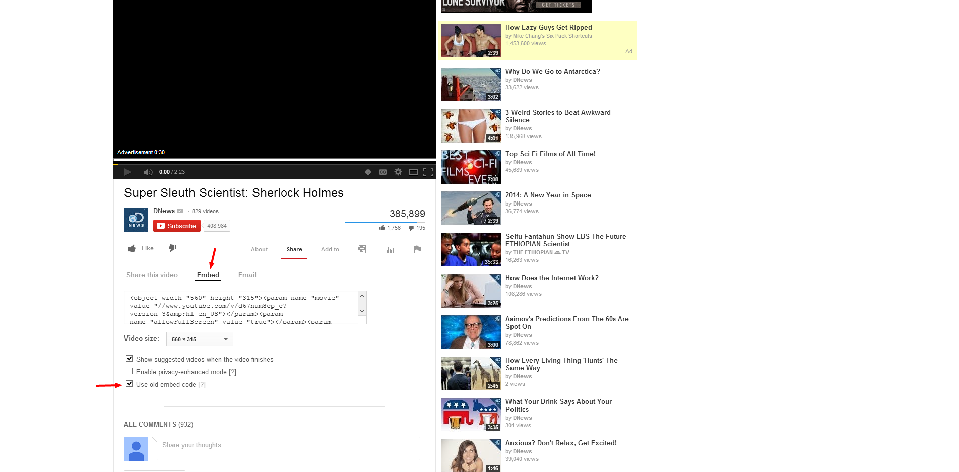Click the How Lazy Guys Get Ripped thumbnail
Viewport: 959px width, 472px height.
pyautogui.click(x=471, y=41)
